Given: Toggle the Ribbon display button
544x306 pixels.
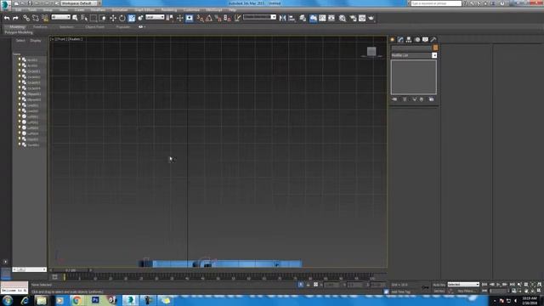Looking at the screenshot, I should [x=313, y=18].
